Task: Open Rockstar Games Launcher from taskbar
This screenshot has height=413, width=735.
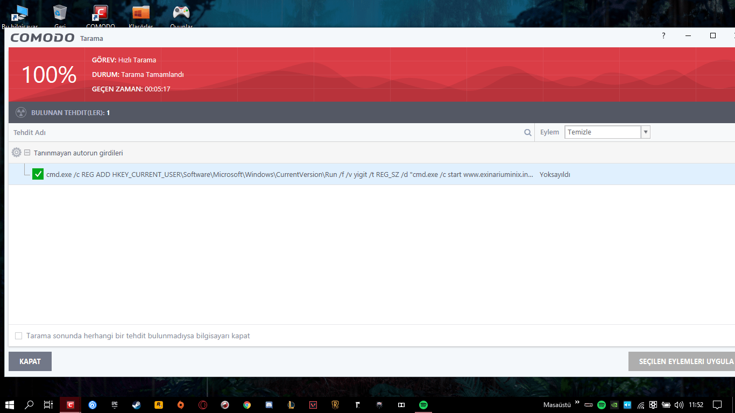Action: 159,405
